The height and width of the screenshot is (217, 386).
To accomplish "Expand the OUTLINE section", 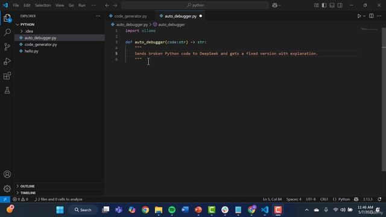I will click(x=27, y=186).
